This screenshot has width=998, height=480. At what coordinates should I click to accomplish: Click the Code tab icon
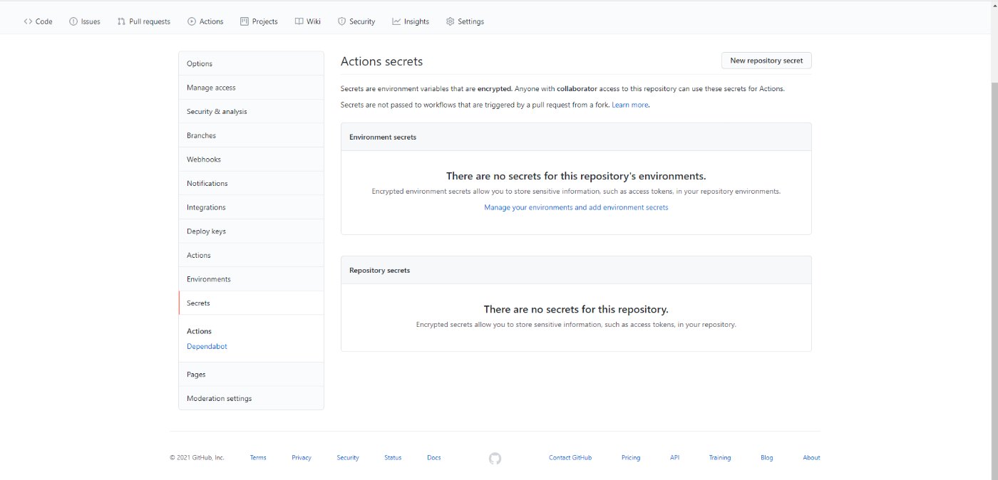28,21
